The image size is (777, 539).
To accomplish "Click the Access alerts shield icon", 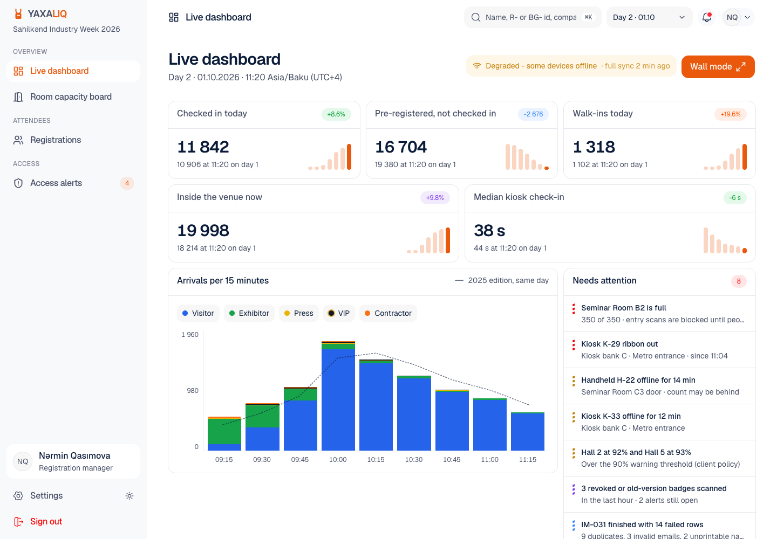I will [18, 183].
